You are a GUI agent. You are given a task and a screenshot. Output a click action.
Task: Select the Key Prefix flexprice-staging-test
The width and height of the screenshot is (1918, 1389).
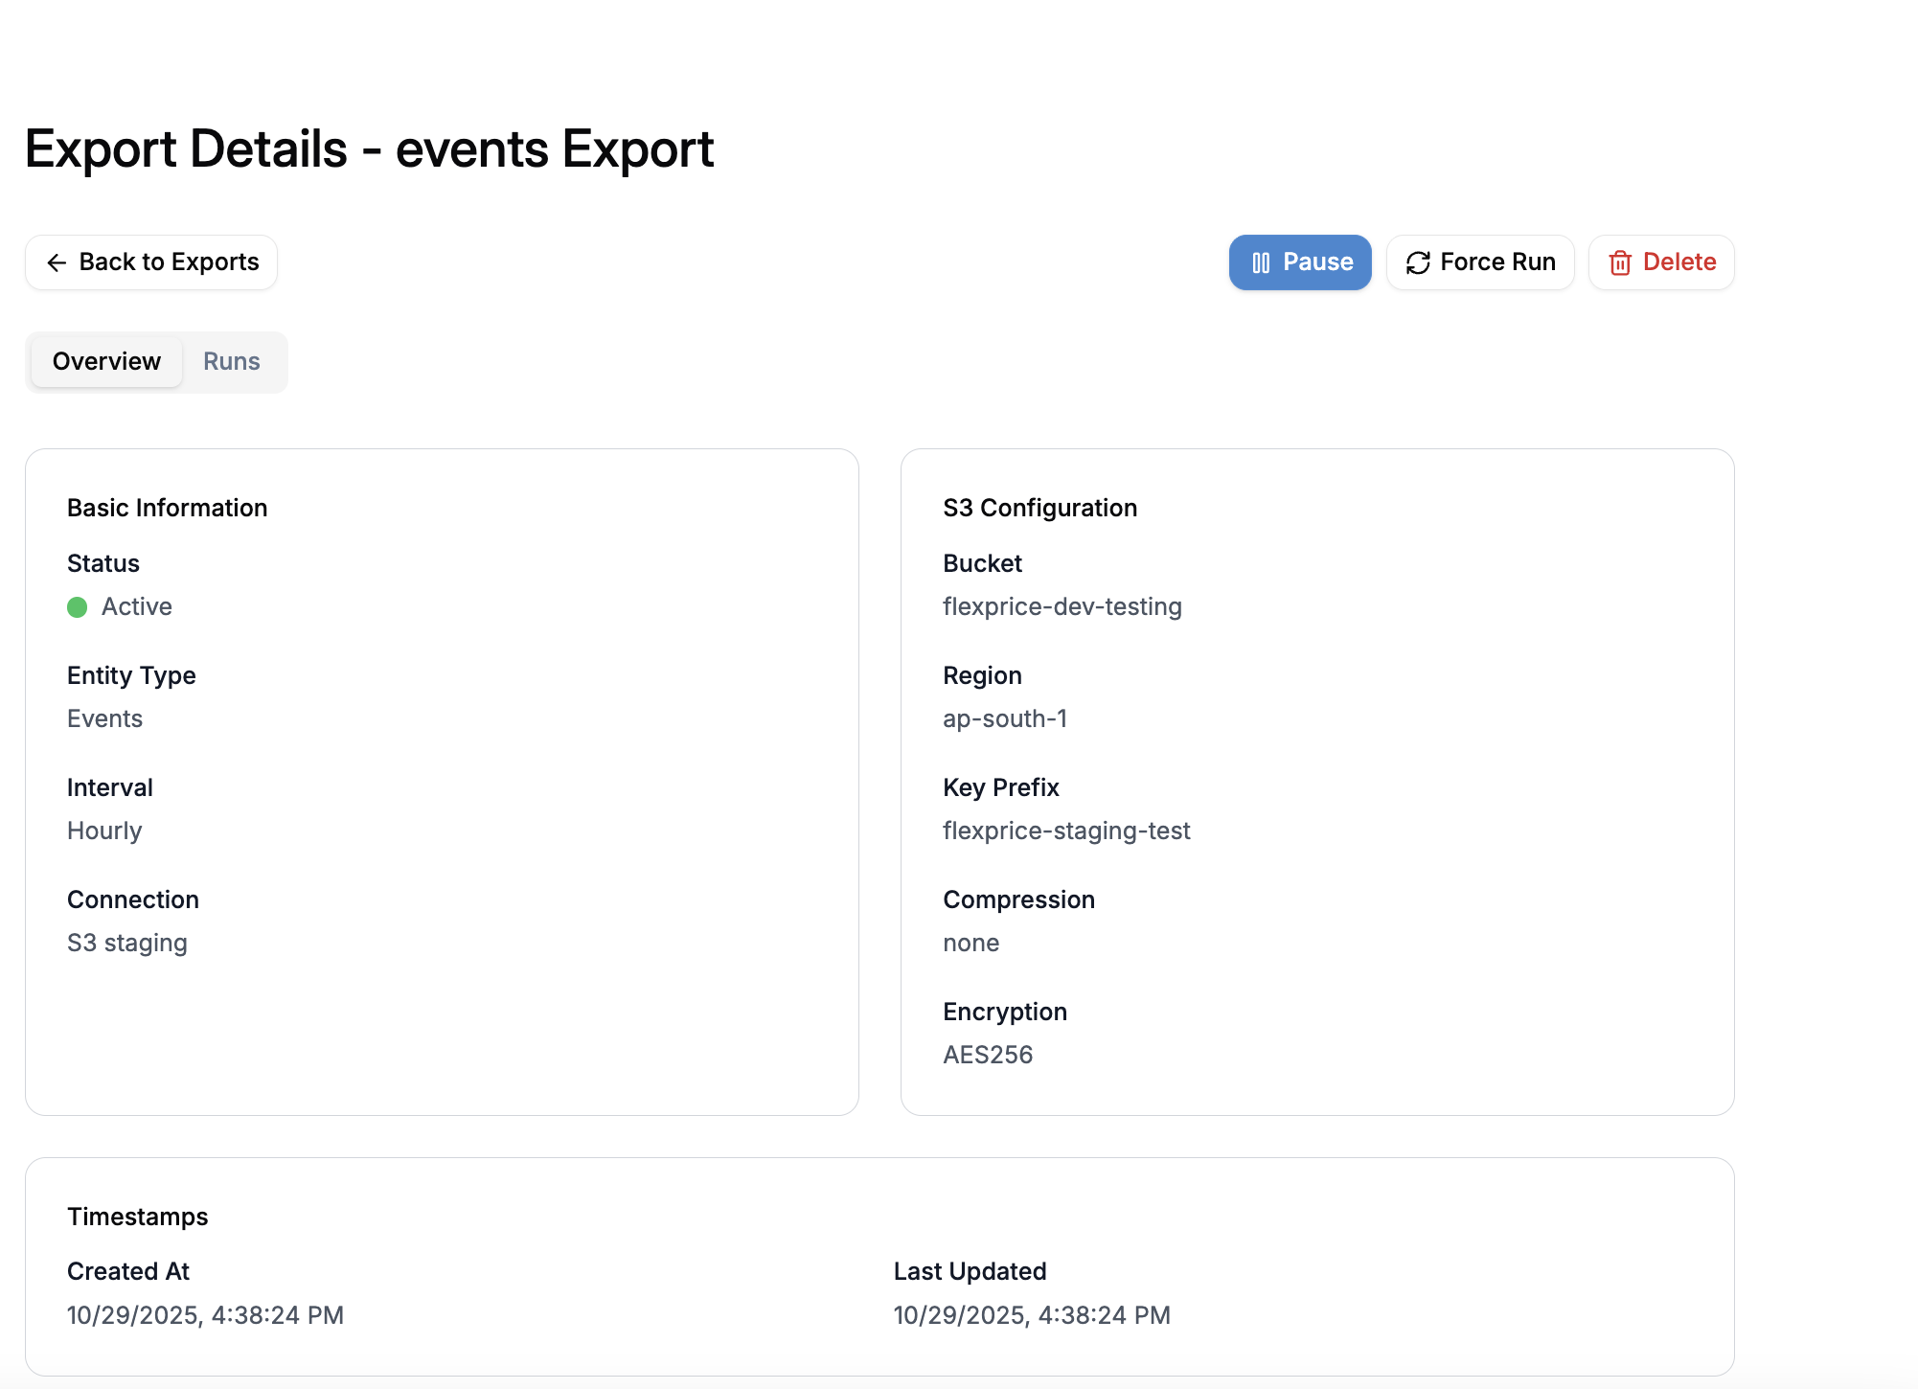pos(1066,831)
